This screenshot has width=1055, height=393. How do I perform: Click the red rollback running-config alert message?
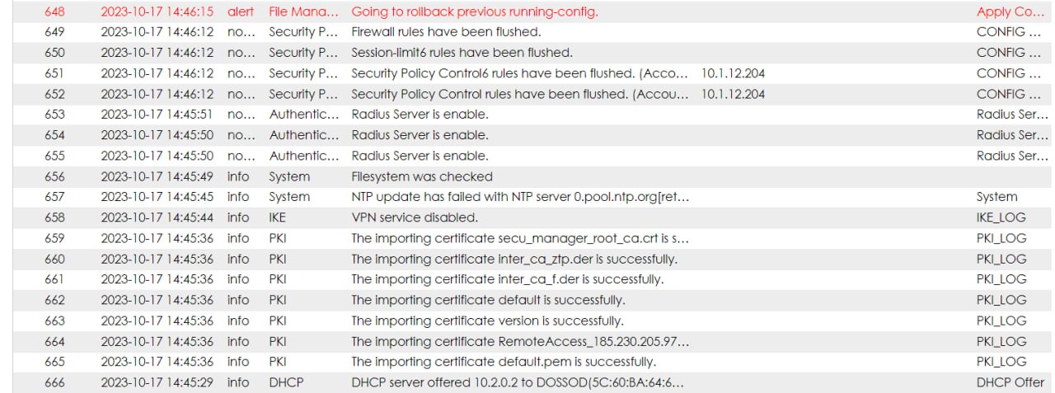[475, 12]
